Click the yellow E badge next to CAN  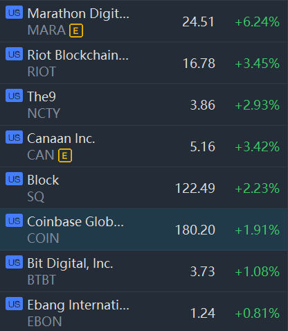point(65,155)
